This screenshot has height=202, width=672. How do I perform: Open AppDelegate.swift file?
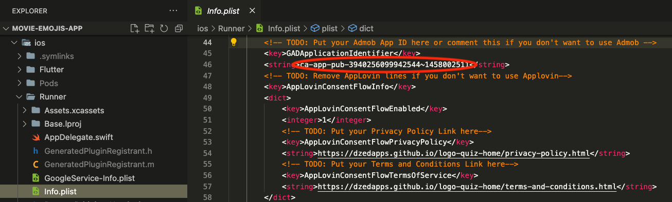(x=79, y=137)
